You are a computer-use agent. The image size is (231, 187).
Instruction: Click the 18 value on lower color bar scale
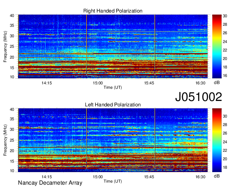pyautogui.click(x=225, y=167)
